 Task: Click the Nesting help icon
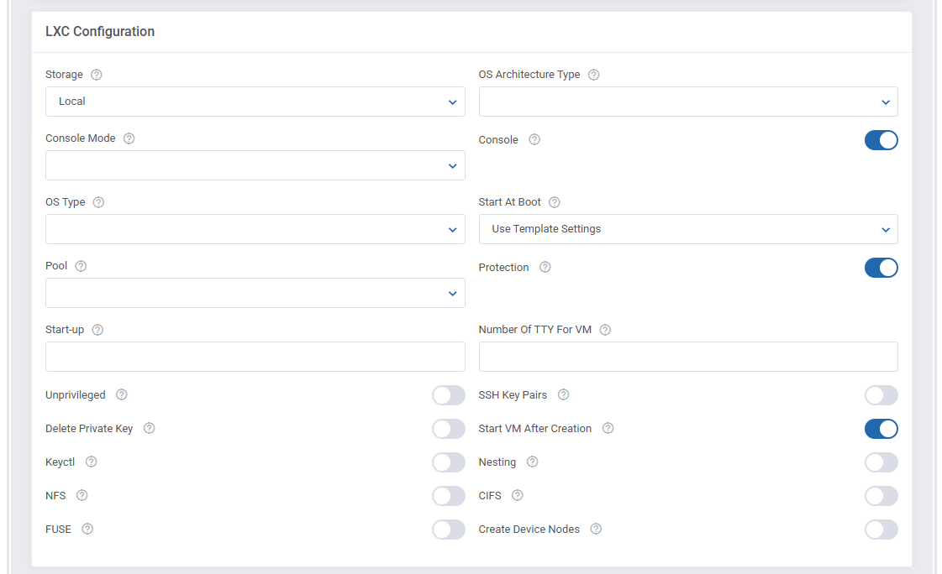pyautogui.click(x=532, y=462)
